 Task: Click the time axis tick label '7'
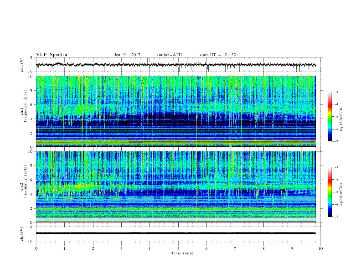235,248
